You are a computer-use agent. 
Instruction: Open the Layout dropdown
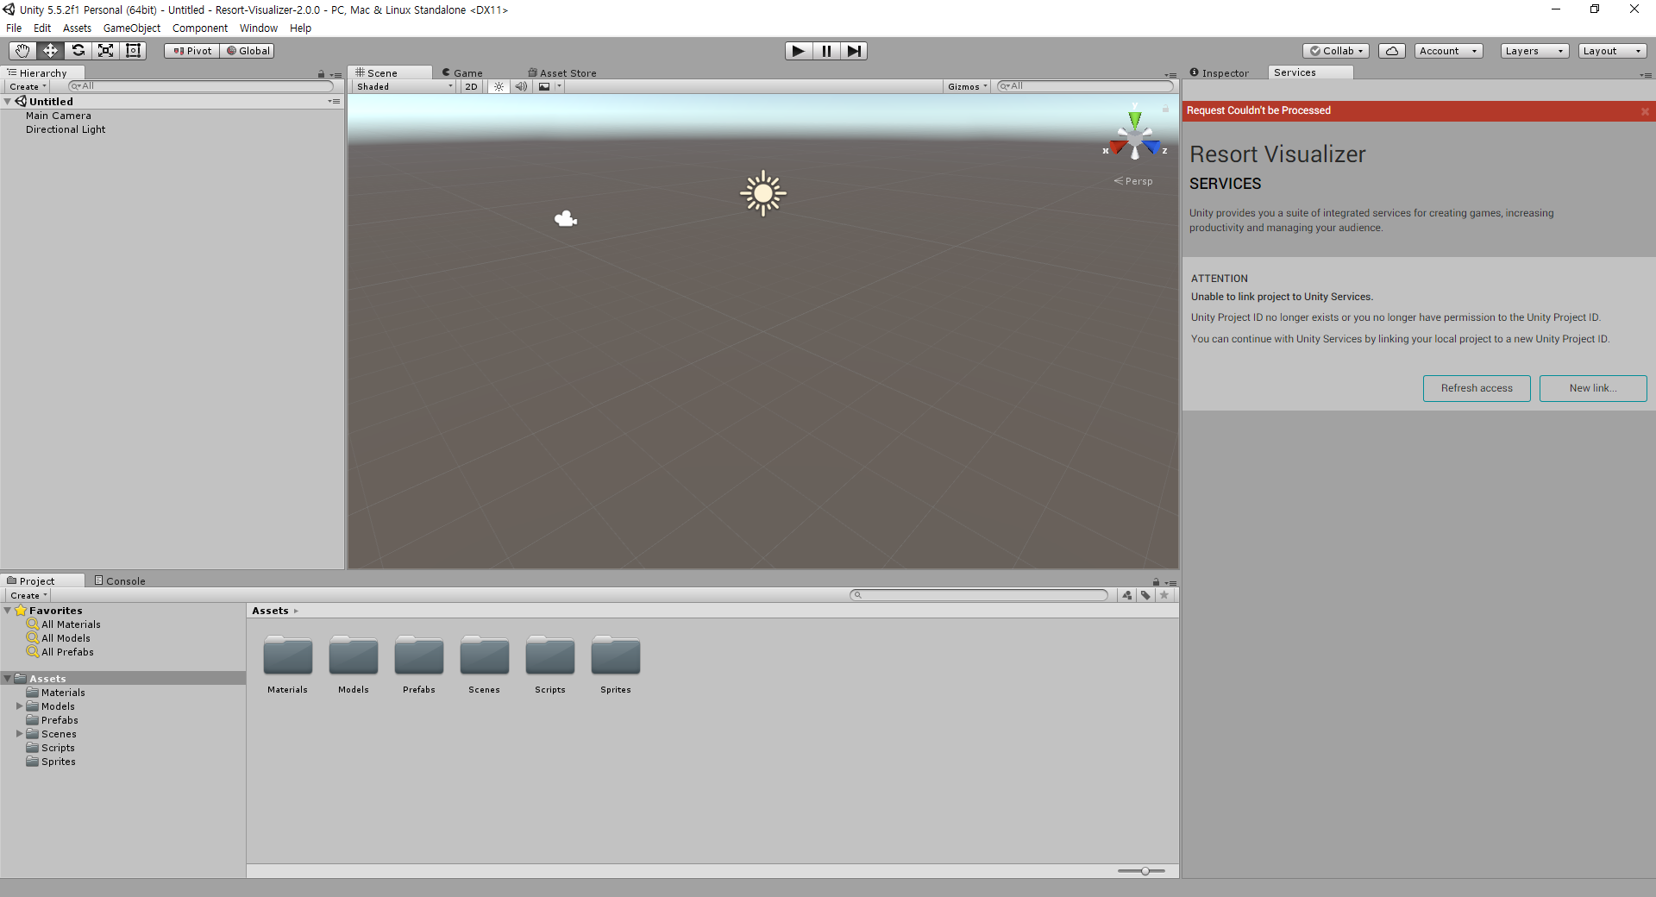point(1613,51)
